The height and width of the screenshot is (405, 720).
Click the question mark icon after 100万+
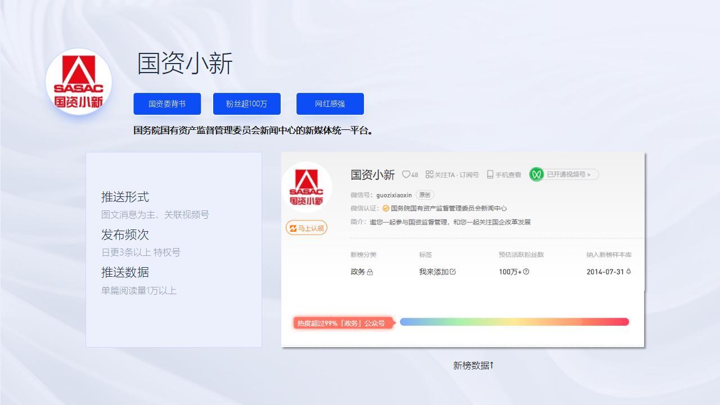526,272
